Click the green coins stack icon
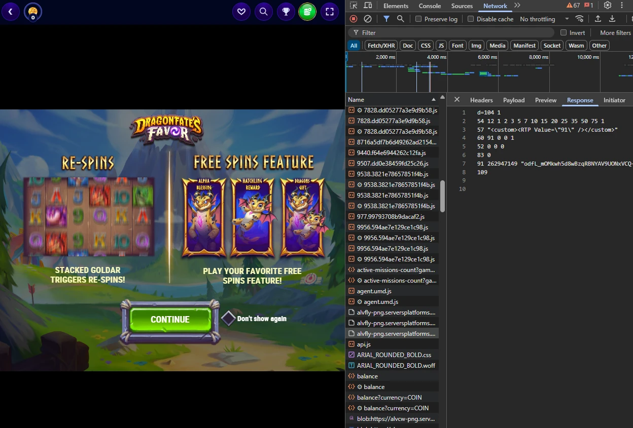This screenshot has height=428, width=633. point(307,11)
